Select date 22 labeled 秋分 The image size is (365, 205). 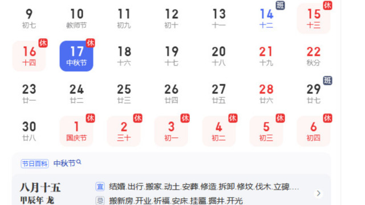(x=314, y=56)
